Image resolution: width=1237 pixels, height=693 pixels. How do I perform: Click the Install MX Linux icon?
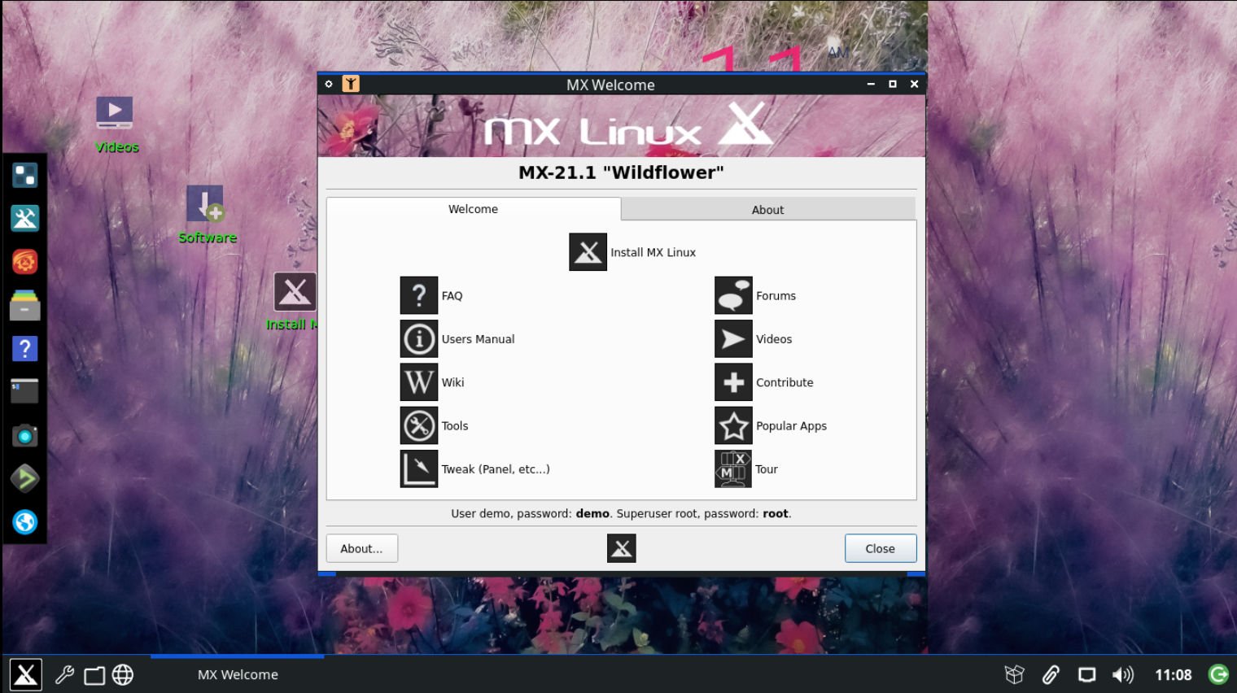[588, 252]
